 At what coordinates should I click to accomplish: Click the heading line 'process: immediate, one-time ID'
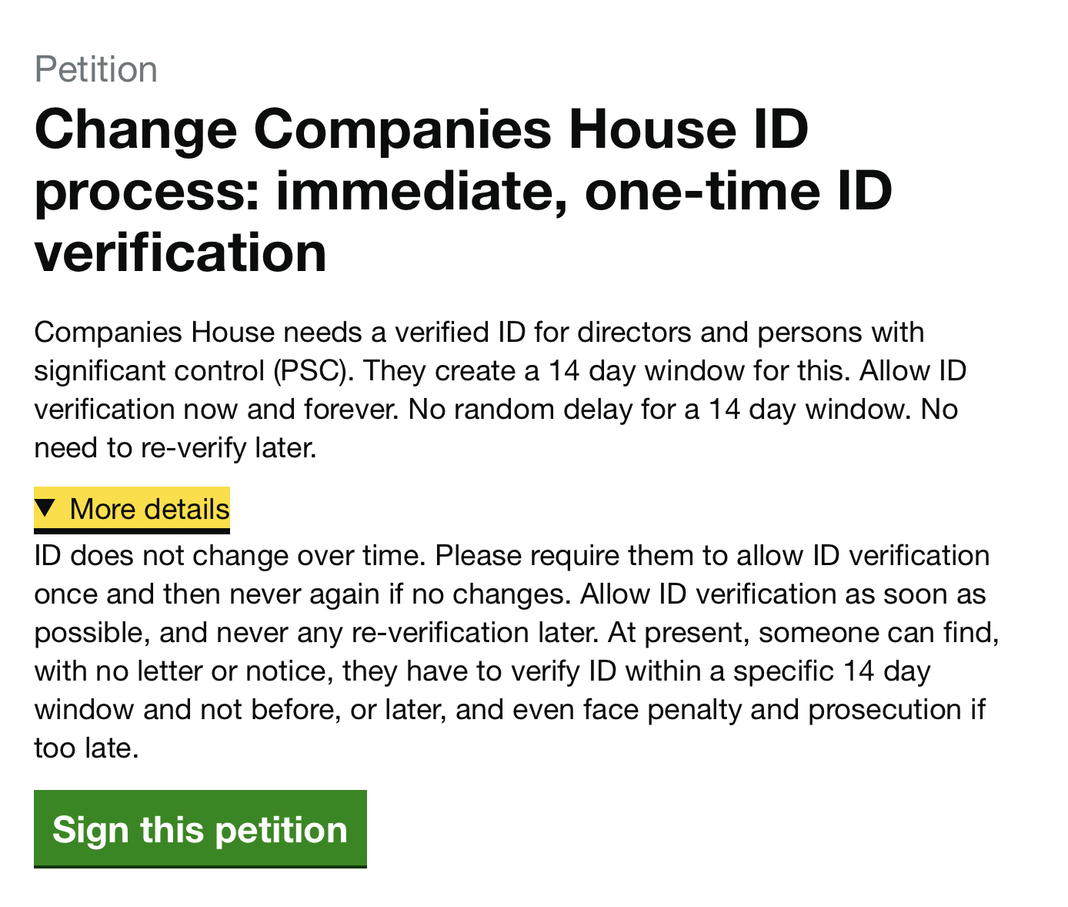(x=463, y=190)
